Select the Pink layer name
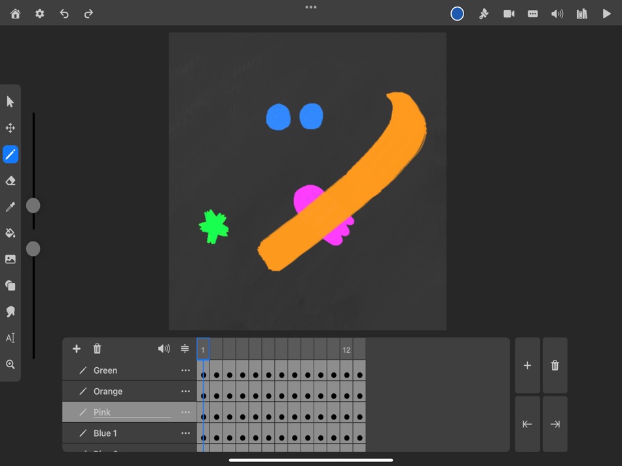This screenshot has width=622, height=466. (x=102, y=412)
